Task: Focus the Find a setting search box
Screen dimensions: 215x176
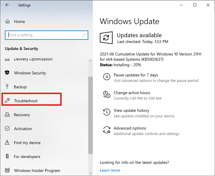Action: coord(47,35)
